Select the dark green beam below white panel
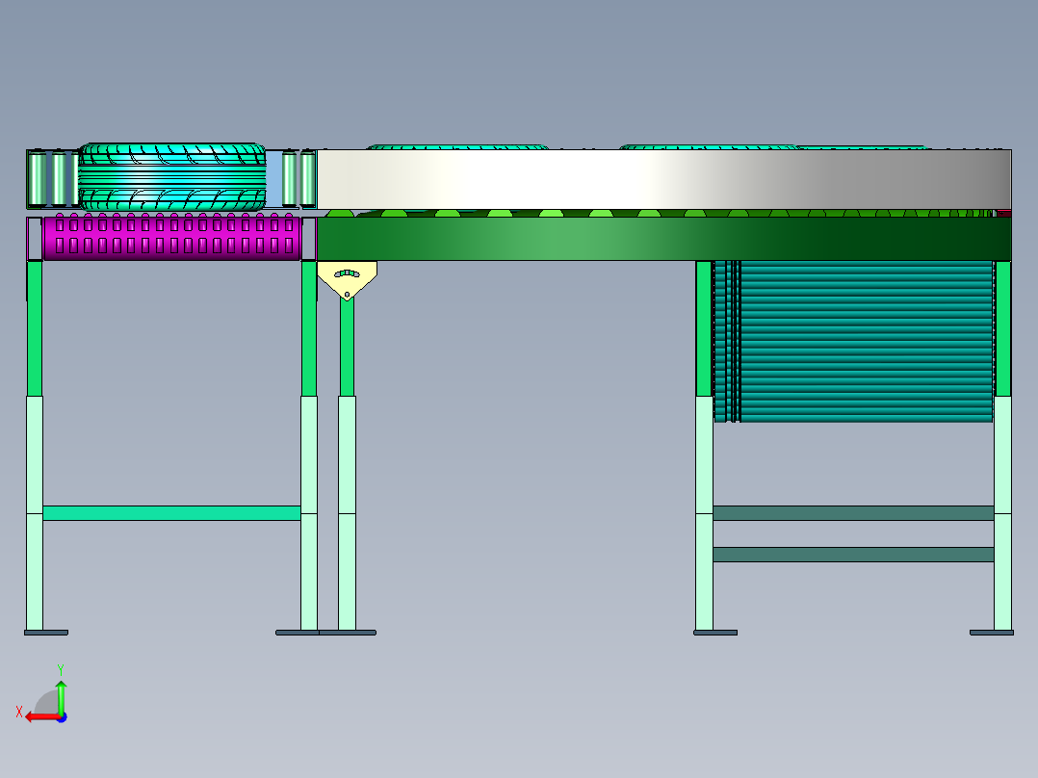The height and width of the screenshot is (778, 1038). pyautogui.click(x=664, y=239)
